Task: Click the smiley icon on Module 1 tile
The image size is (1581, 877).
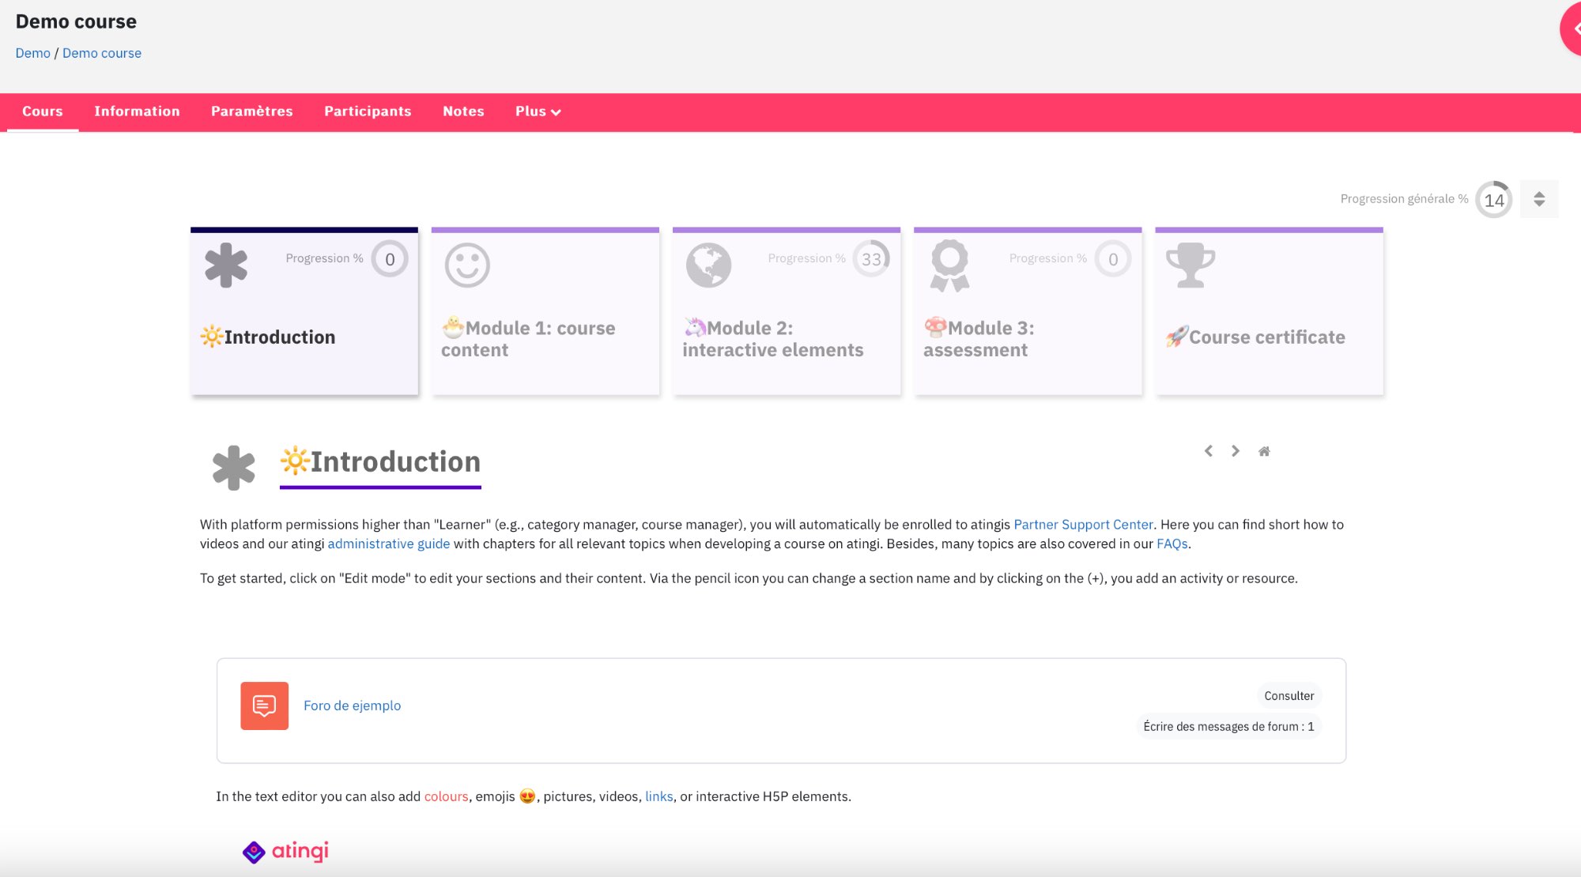Action: click(x=467, y=265)
